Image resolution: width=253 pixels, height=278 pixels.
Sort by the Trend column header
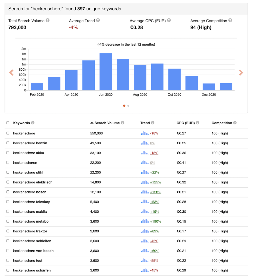click(x=145, y=123)
